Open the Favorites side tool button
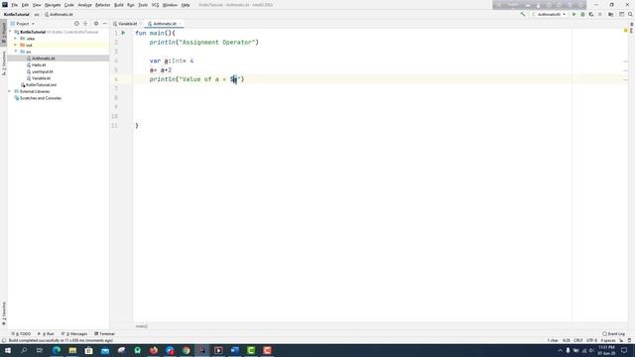This screenshot has width=635, height=357. click(x=4, y=313)
